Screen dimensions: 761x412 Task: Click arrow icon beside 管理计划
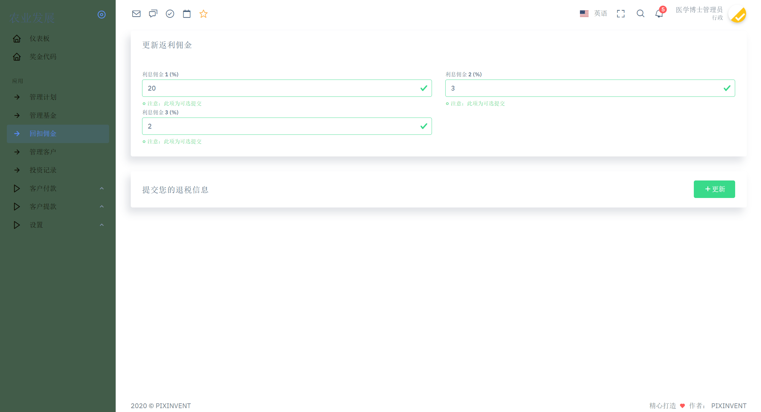17,97
